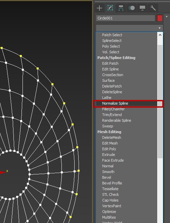Choose Poly Select modifier
The image size is (170, 223).
(x=111, y=46)
